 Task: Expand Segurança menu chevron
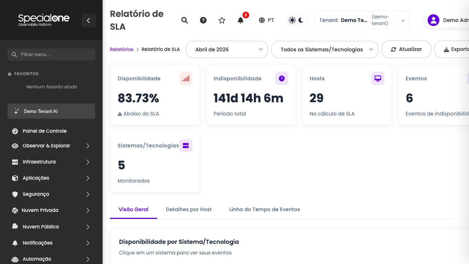pyautogui.click(x=88, y=194)
